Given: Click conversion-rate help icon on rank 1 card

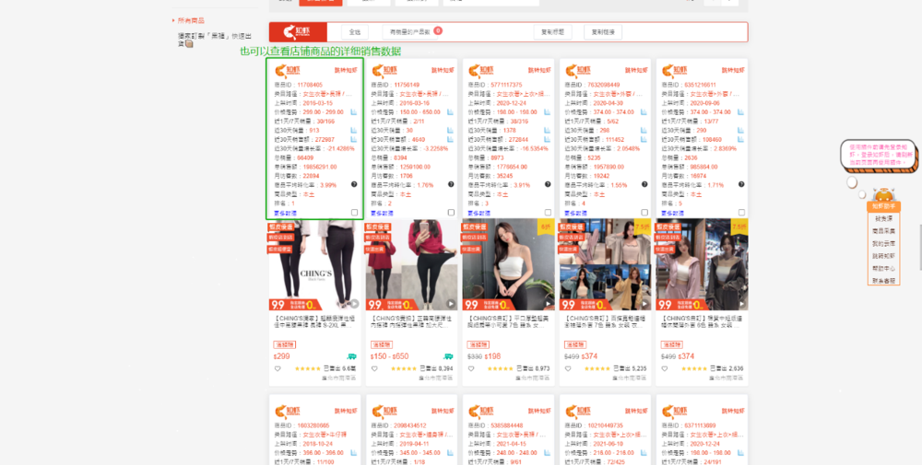Looking at the screenshot, I should click(x=354, y=184).
